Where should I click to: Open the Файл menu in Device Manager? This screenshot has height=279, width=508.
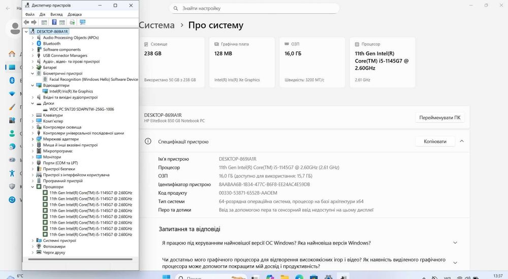click(29, 14)
